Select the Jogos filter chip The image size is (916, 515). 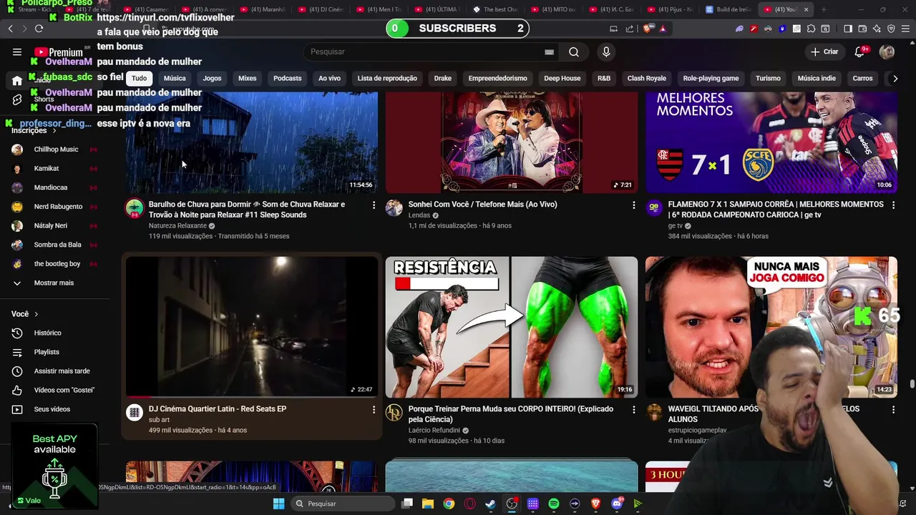212,78
